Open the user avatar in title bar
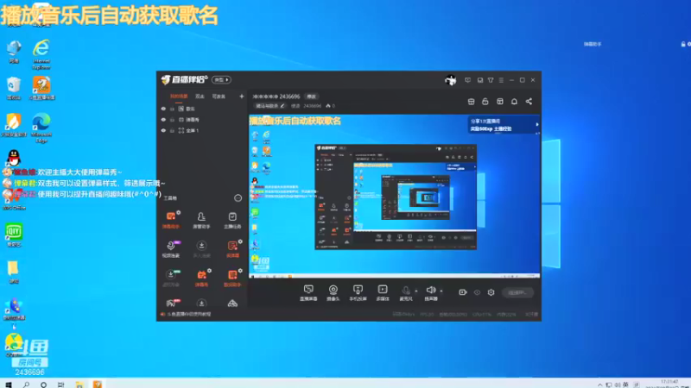Image resolution: width=691 pixels, height=388 pixels. (x=450, y=80)
